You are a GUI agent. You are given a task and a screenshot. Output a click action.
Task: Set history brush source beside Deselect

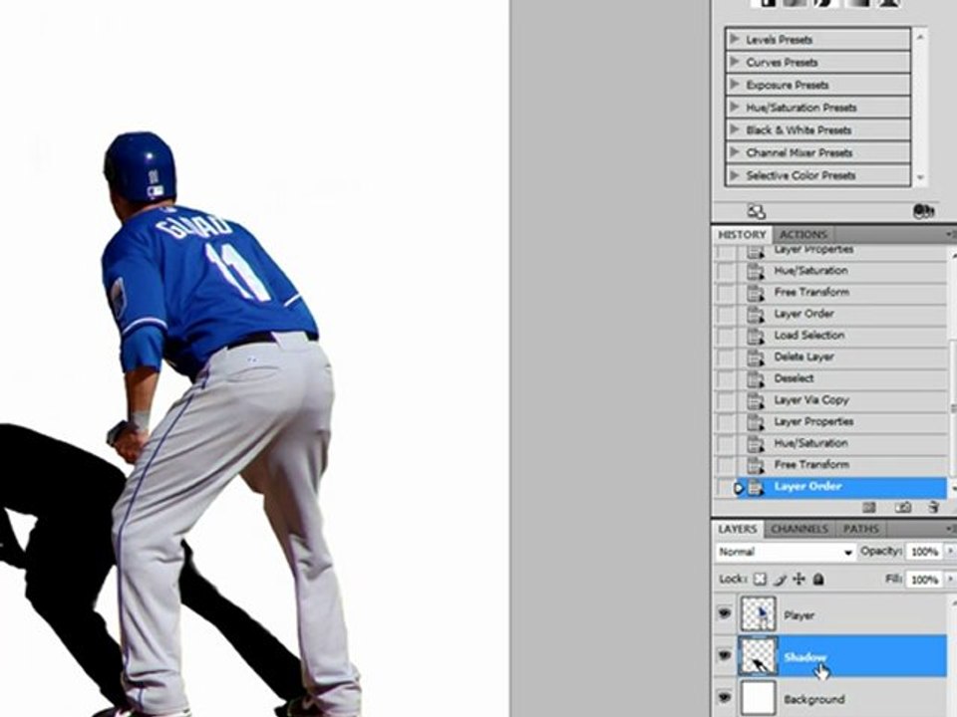coord(727,378)
